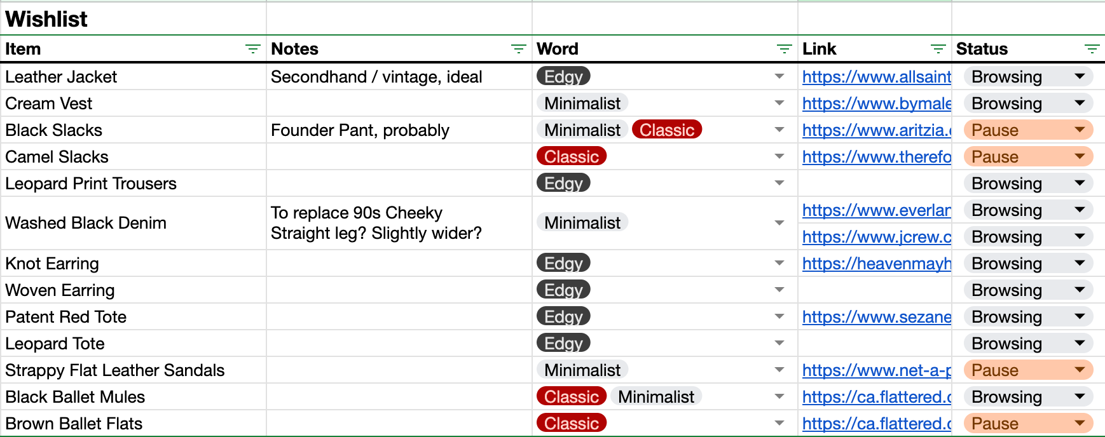This screenshot has height=437, width=1105.
Task: Open the allsaints link for Leather Jacket
Action: (877, 77)
